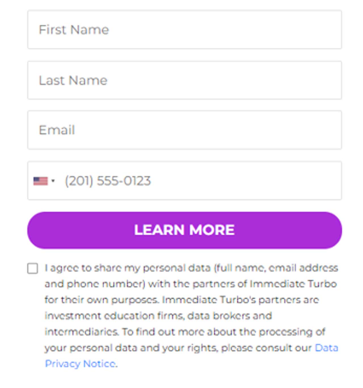
Task: Click the 'Last Name' placeholder text
Action: pos(73,80)
